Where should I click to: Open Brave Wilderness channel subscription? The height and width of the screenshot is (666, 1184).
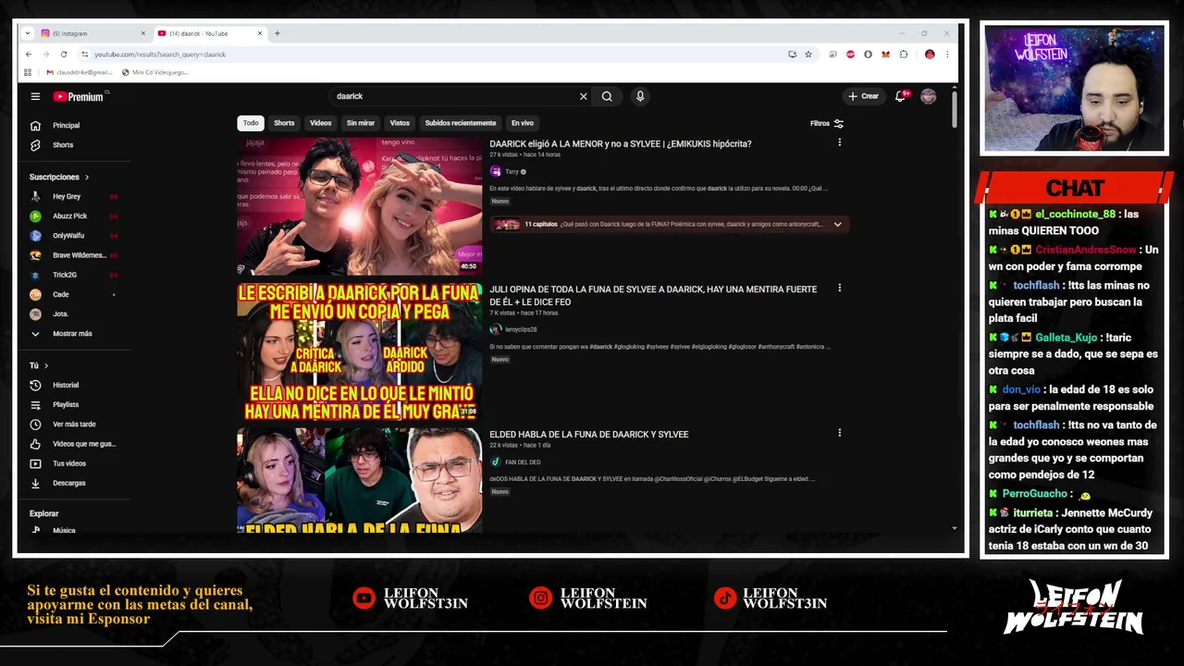79,255
